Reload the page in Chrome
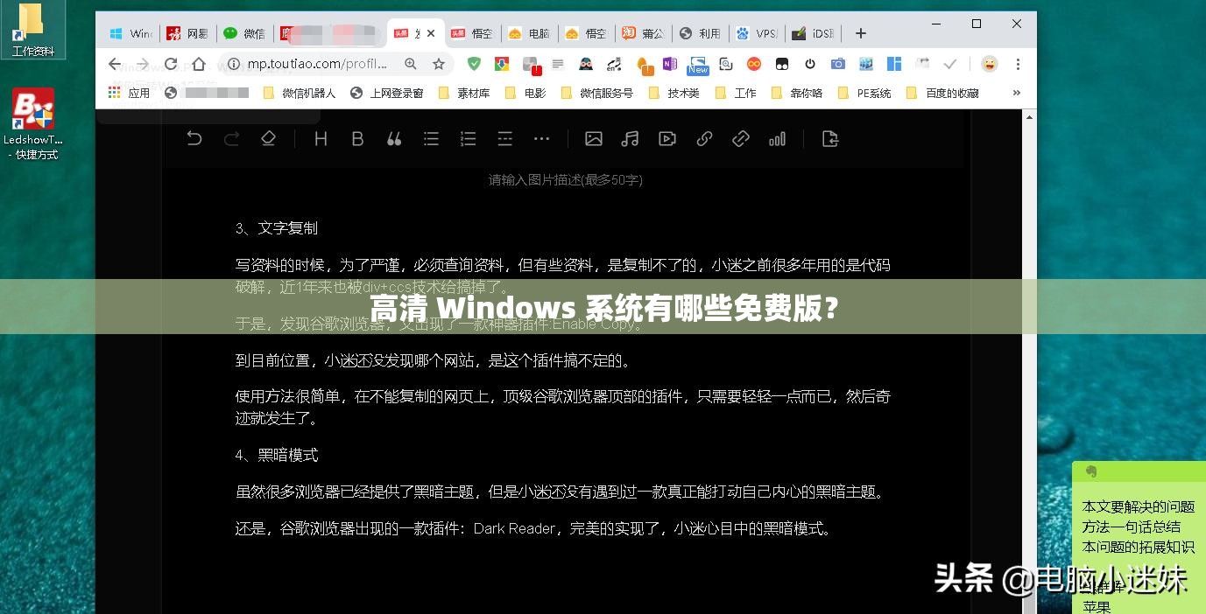 tap(171, 64)
